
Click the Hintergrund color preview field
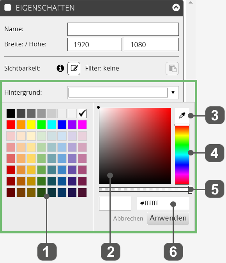click(x=118, y=92)
